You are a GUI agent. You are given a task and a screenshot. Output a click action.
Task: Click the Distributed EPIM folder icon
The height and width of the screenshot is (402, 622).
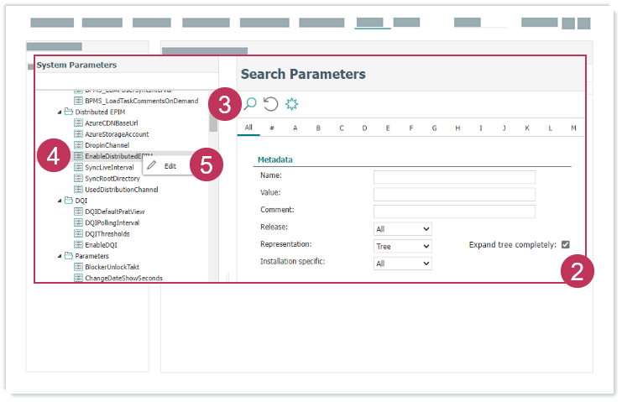[x=69, y=112]
